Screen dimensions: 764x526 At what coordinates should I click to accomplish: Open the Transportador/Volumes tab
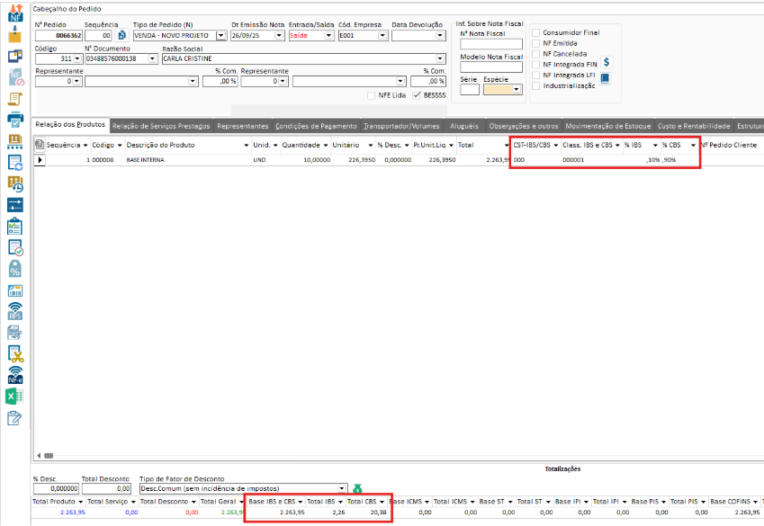(x=401, y=126)
